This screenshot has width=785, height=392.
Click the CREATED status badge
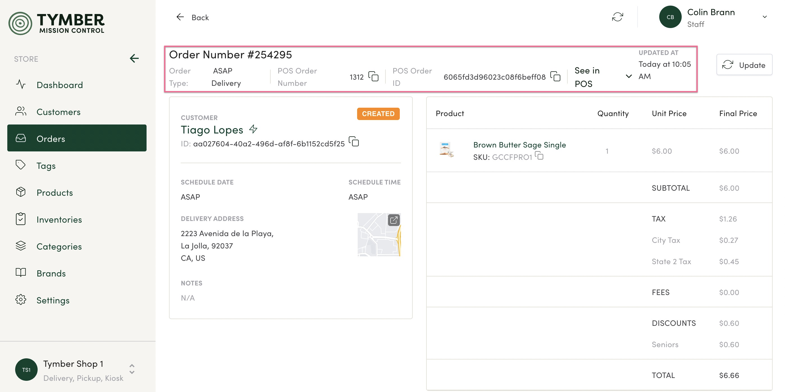coord(378,114)
